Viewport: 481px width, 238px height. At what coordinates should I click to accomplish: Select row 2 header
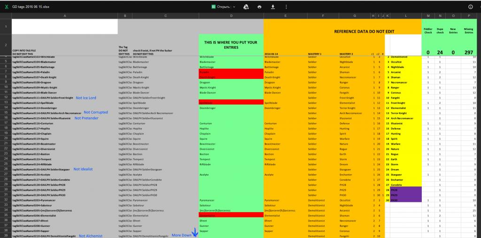(x=5, y=45)
